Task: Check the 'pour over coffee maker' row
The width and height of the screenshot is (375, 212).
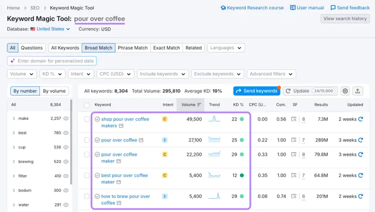Action: (87, 154)
